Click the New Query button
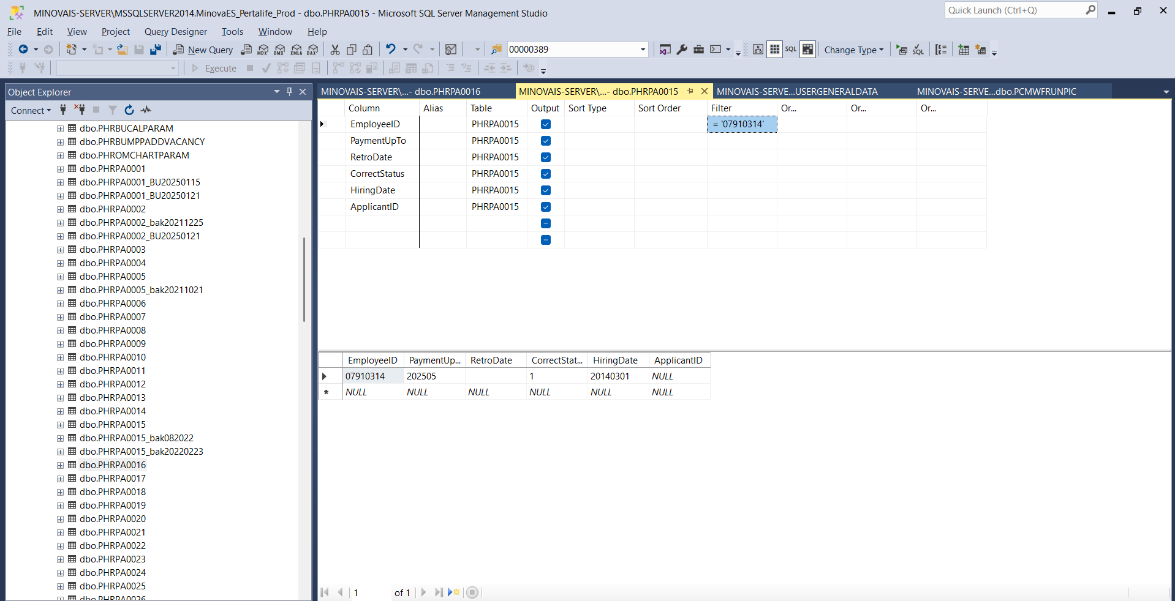Image resolution: width=1175 pixels, height=601 pixels. coord(203,50)
